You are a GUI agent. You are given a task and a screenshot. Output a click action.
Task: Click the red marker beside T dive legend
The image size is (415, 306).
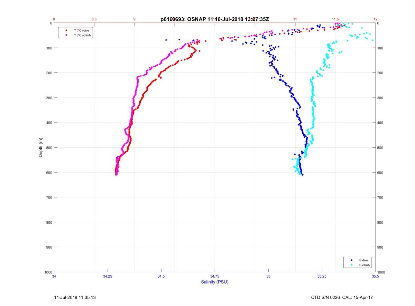[66, 30]
